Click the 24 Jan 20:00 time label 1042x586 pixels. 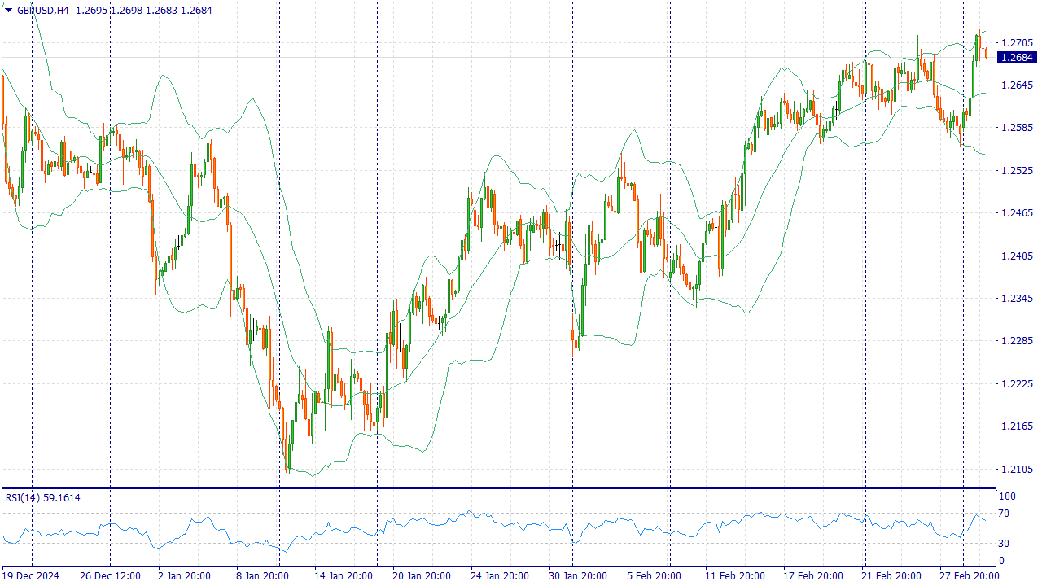click(500, 576)
